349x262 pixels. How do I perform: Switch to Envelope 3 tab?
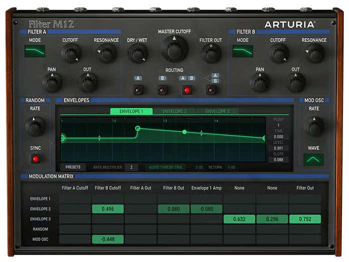(217, 111)
